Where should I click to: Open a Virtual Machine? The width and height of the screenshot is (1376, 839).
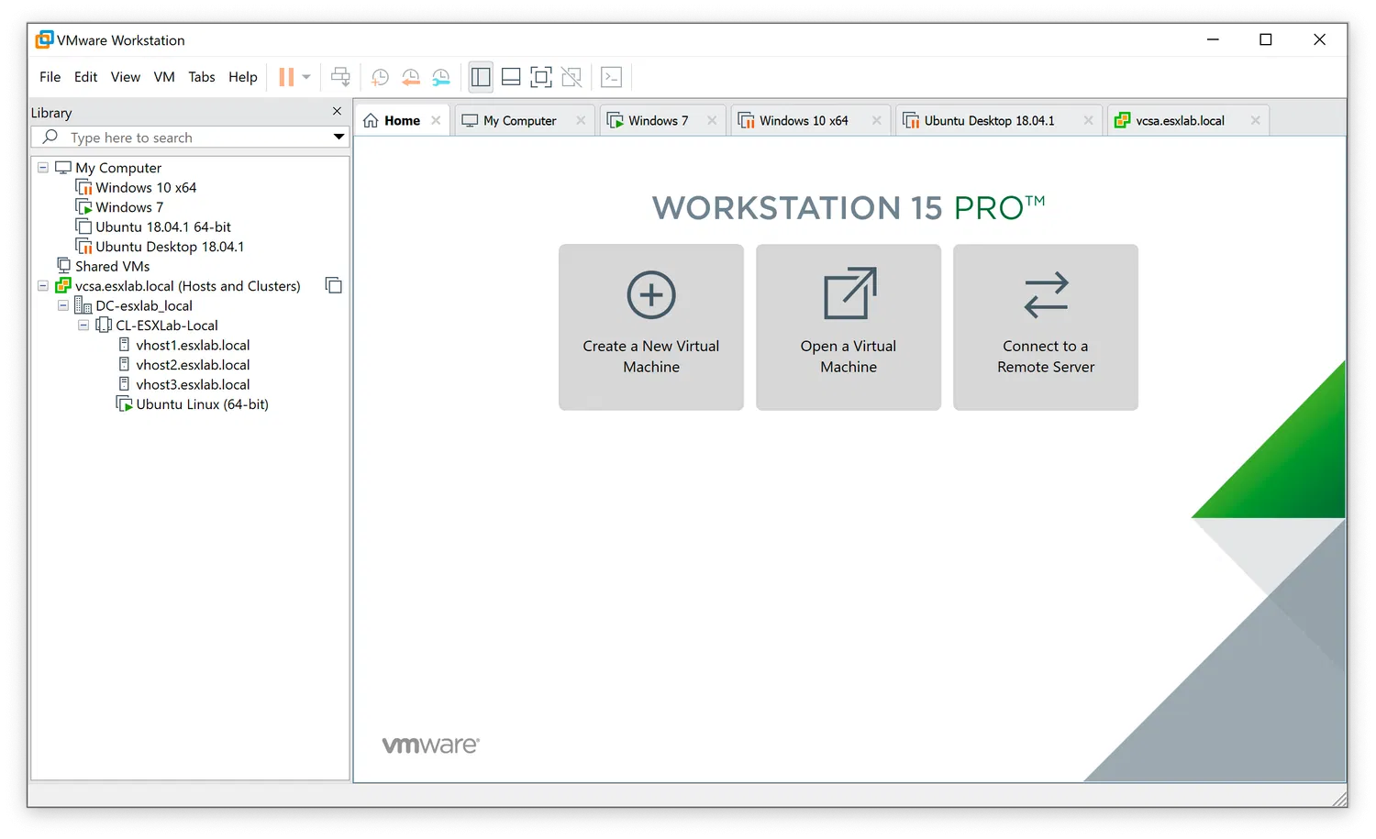(848, 327)
